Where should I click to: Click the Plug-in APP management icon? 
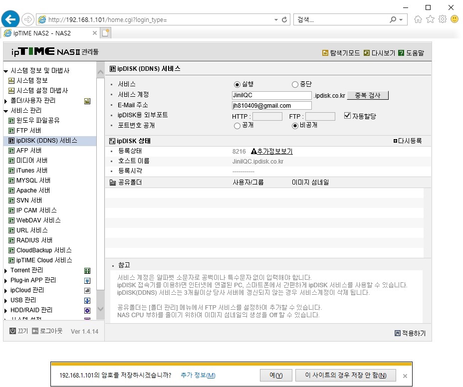click(87, 281)
